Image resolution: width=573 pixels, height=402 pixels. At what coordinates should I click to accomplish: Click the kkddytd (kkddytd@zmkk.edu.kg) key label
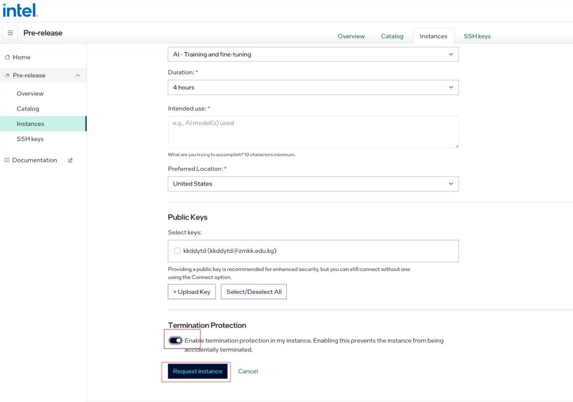pos(230,251)
